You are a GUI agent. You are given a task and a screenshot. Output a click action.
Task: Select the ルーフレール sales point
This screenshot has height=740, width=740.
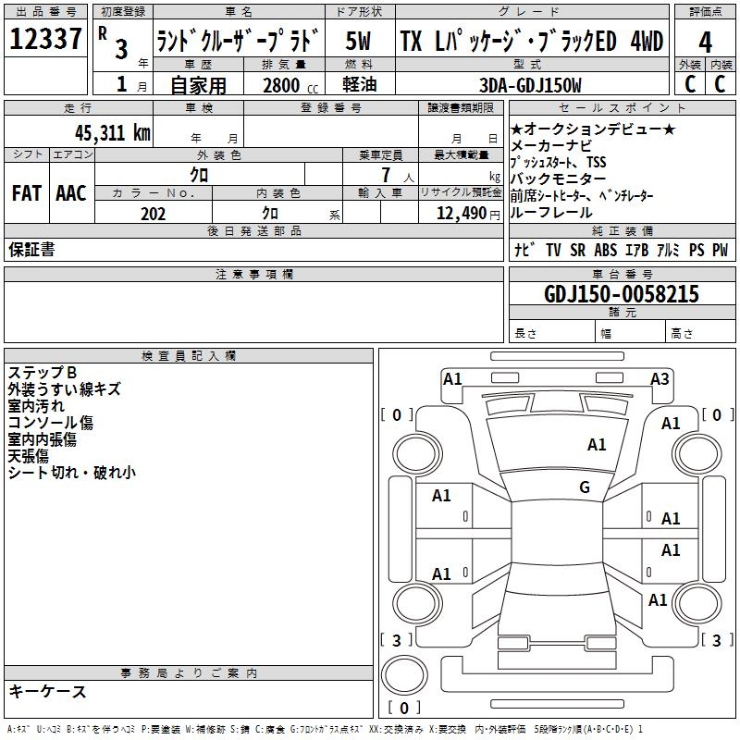point(550,213)
